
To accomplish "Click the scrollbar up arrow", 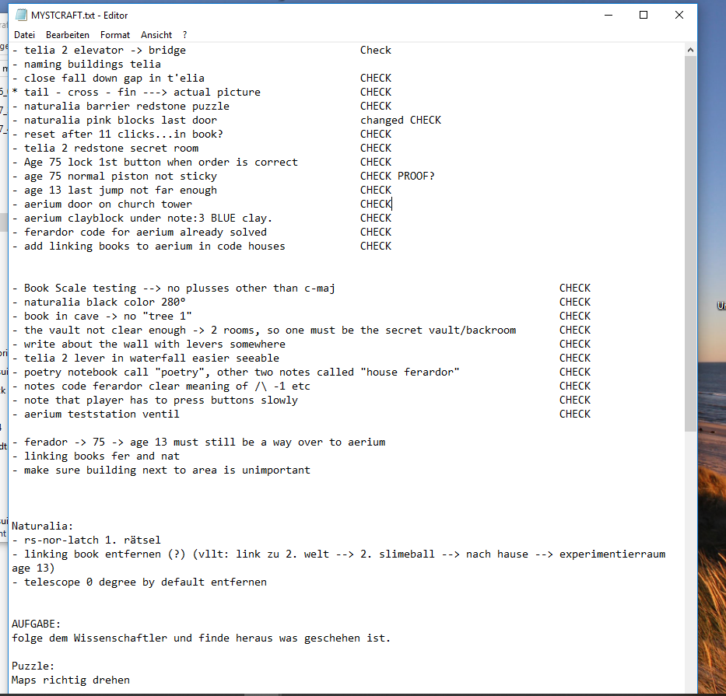I will pos(690,50).
